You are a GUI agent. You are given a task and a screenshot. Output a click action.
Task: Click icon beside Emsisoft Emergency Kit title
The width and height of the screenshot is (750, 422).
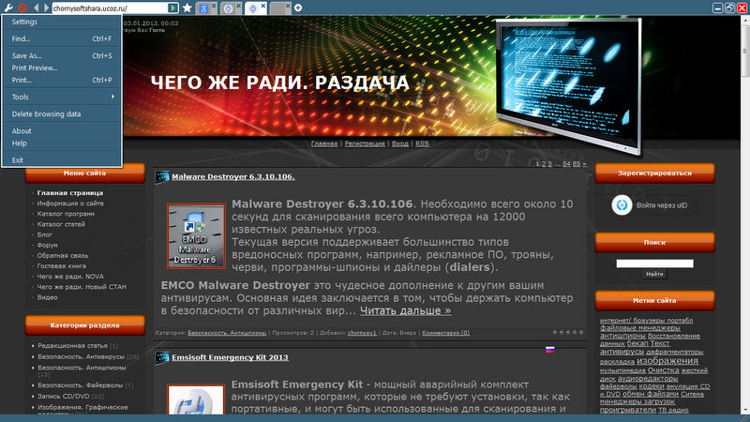[162, 357]
